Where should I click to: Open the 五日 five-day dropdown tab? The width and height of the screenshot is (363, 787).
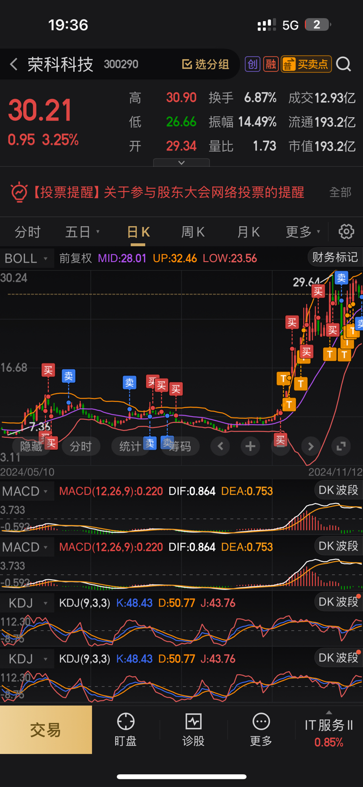tap(82, 232)
